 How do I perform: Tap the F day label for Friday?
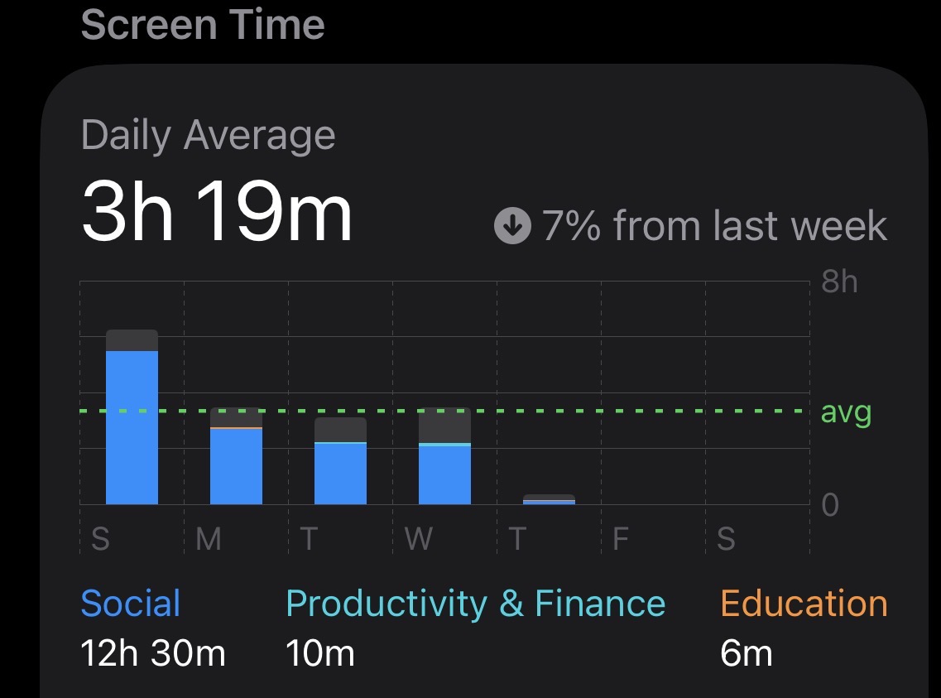pyautogui.click(x=621, y=540)
